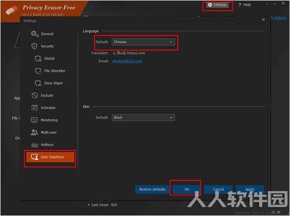Click the options link in main window
290x216 pixels.
(278, 18)
